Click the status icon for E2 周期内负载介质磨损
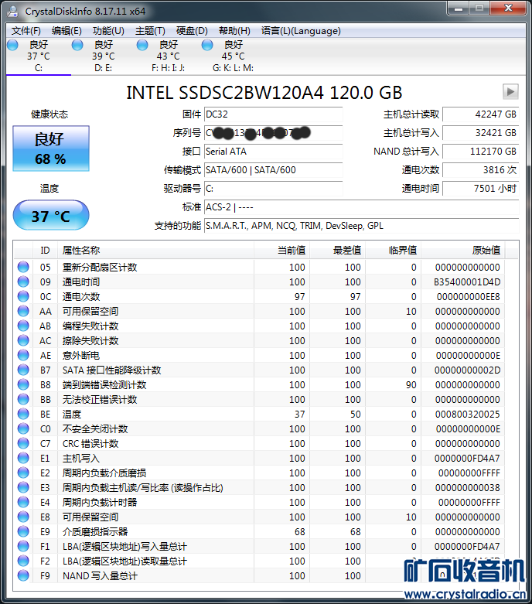This screenshot has height=604, width=532. point(23,473)
